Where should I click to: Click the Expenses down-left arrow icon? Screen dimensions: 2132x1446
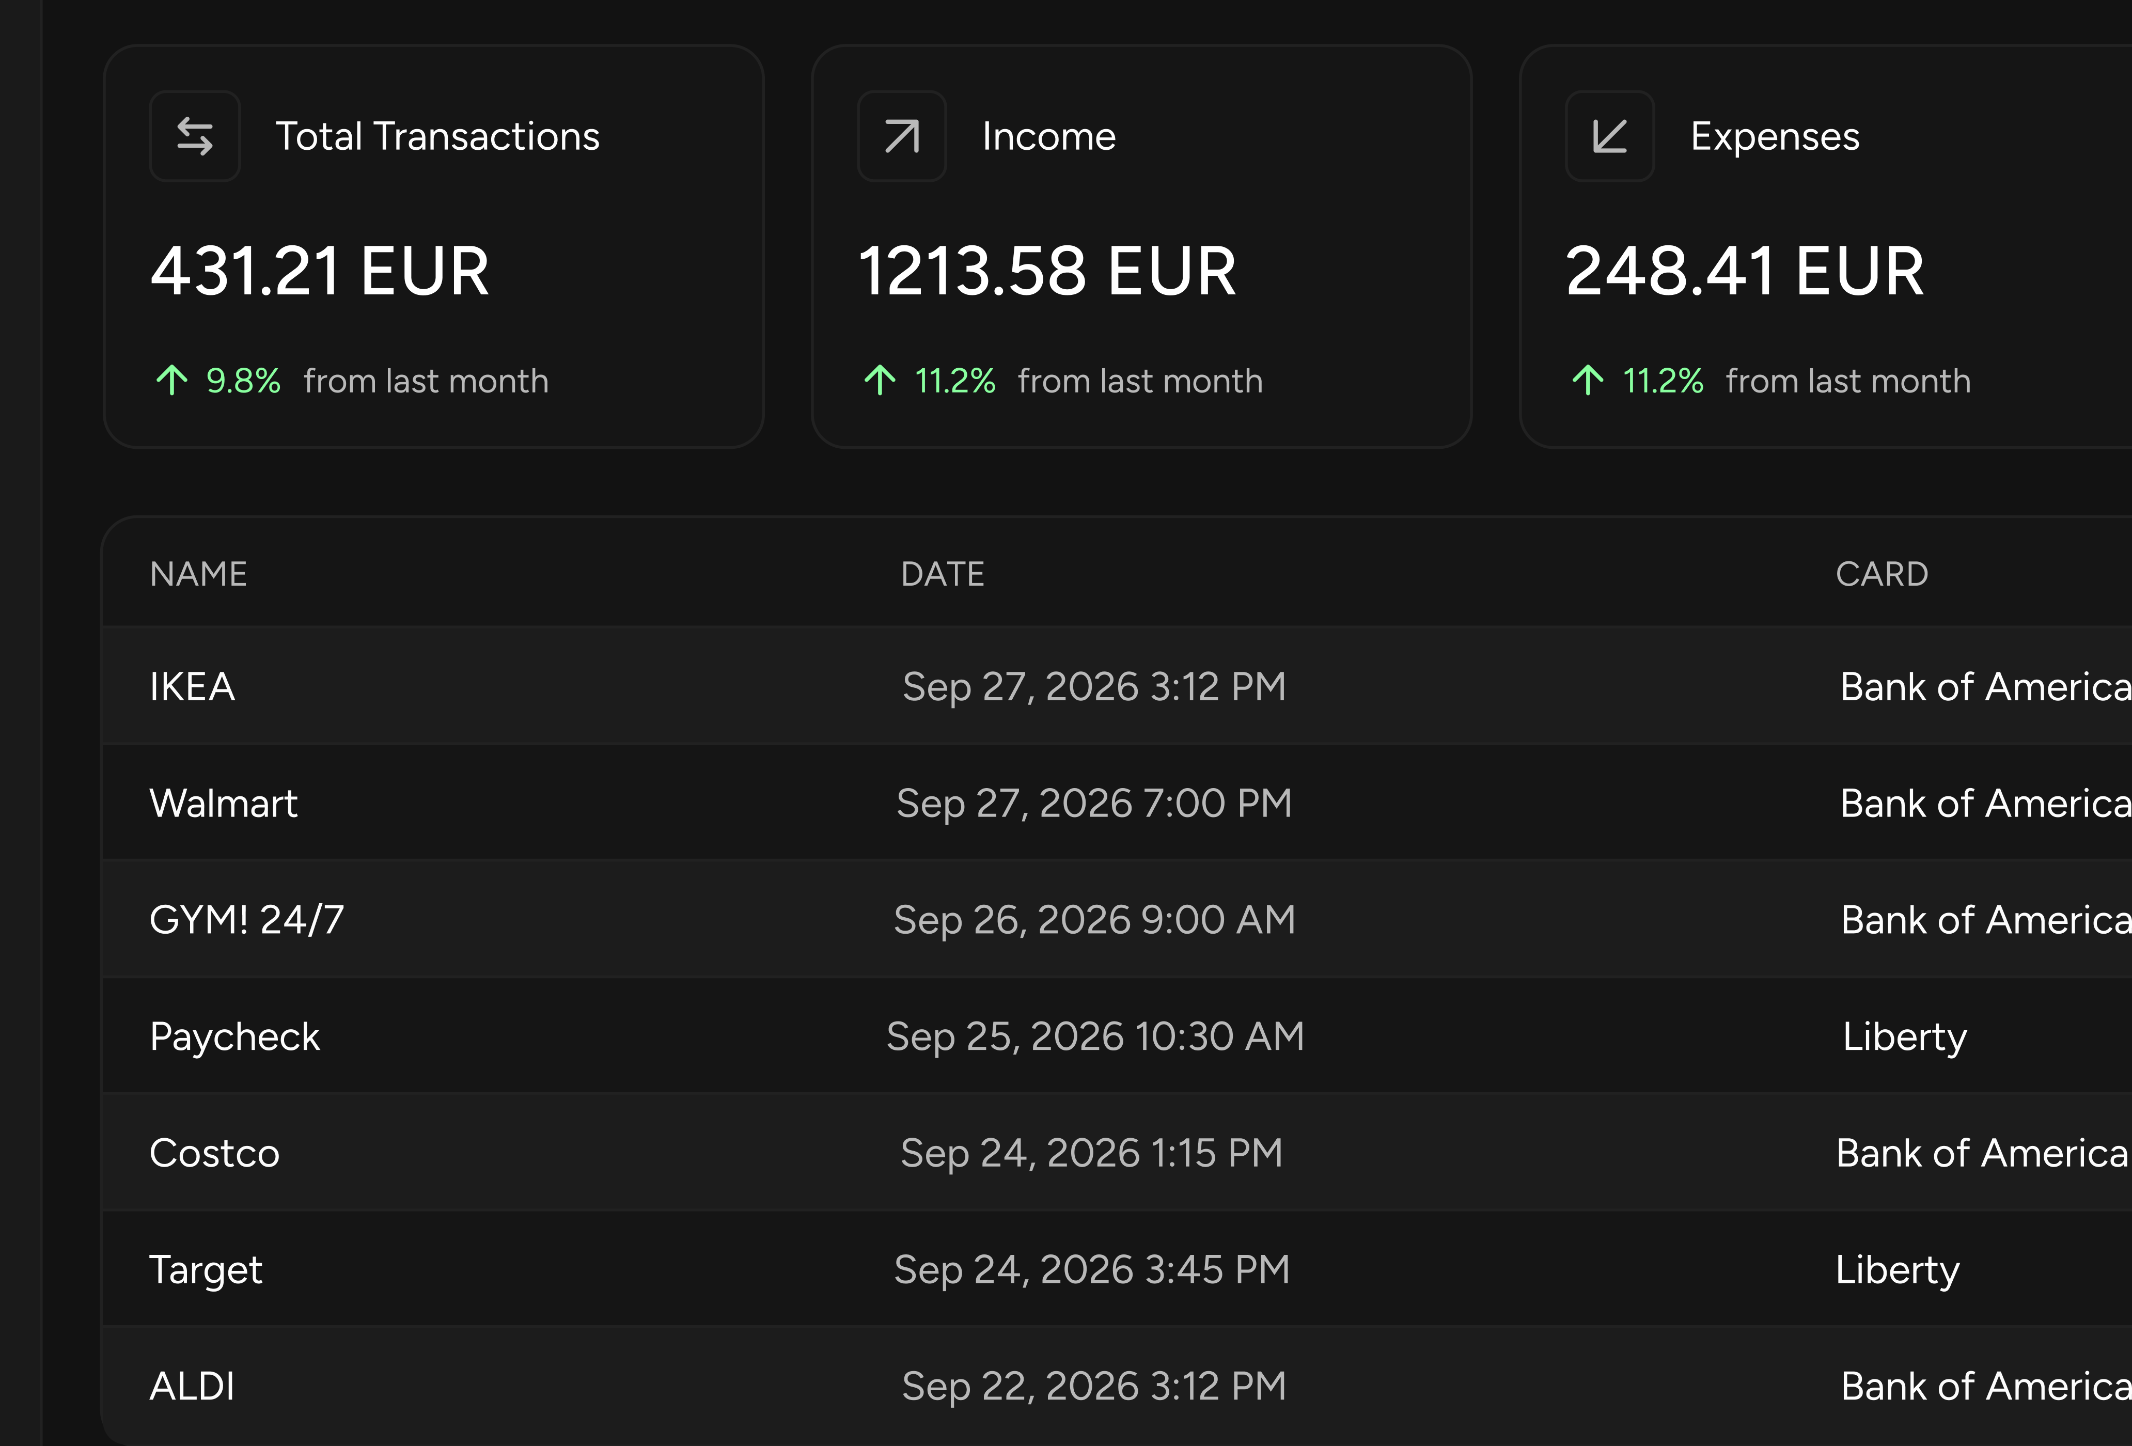[x=1610, y=136]
